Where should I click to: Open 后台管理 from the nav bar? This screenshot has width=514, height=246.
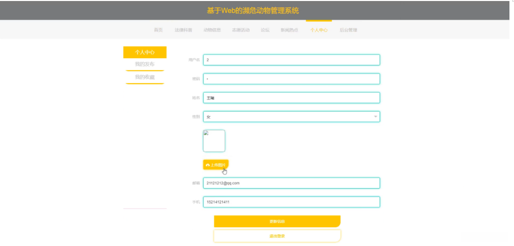coord(348,30)
